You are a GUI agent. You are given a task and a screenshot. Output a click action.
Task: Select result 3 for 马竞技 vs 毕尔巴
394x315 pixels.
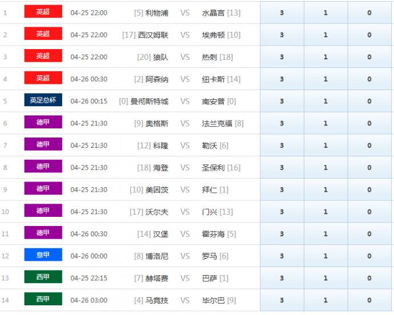pyautogui.click(x=282, y=300)
